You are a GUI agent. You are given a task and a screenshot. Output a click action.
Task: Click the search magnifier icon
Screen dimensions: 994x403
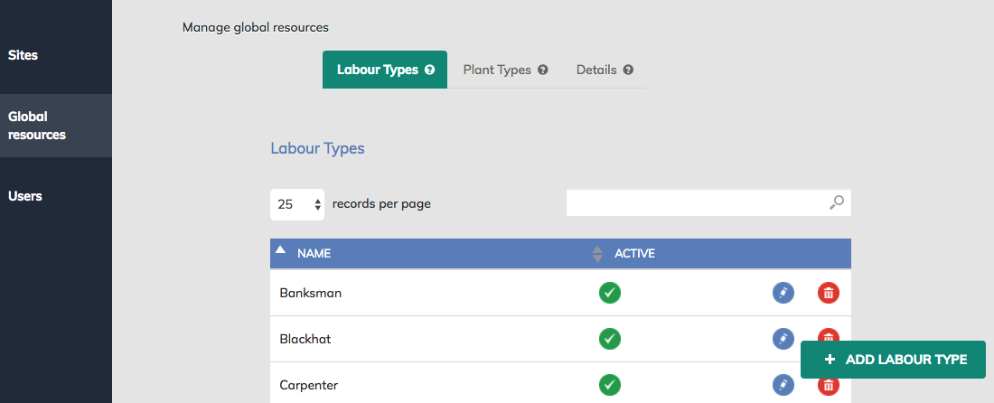(x=836, y=202)
